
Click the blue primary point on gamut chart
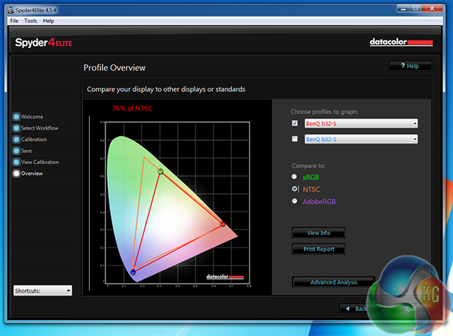[x=133, y=272]
